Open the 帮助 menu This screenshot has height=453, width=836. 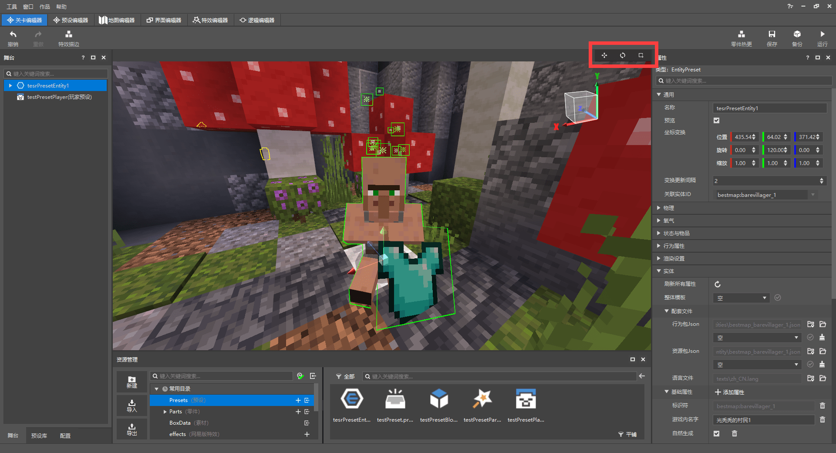[x=61, y=7]
